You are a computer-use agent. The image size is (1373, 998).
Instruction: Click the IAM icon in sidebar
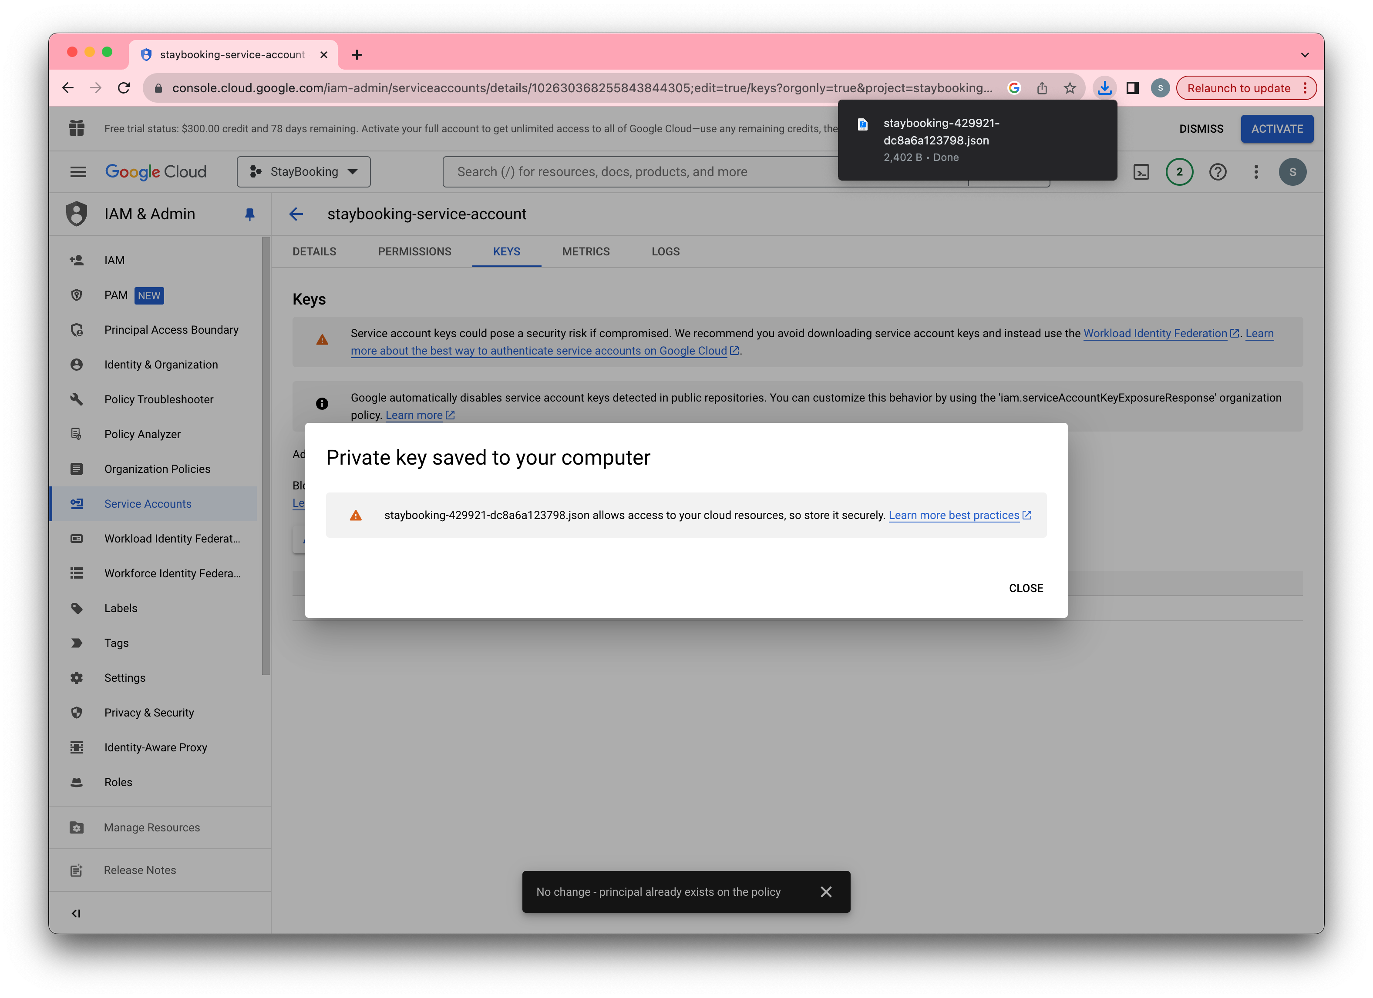click(x=76, y=259)
